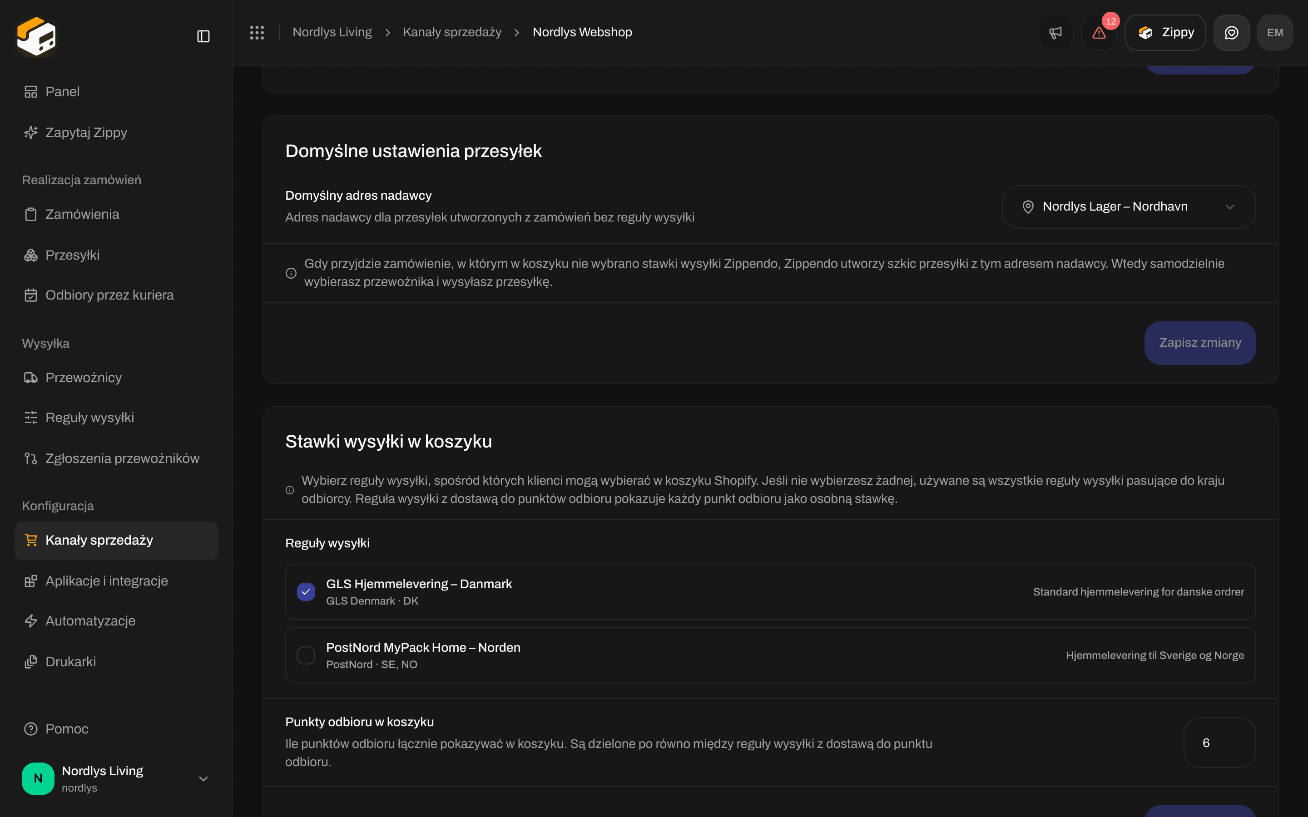1308x817 pixels.
Task: Open the EM user avatar menu
Action: tap(1275, 32)
